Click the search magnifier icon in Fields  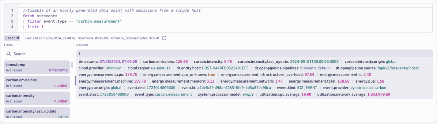coord(9,54)
